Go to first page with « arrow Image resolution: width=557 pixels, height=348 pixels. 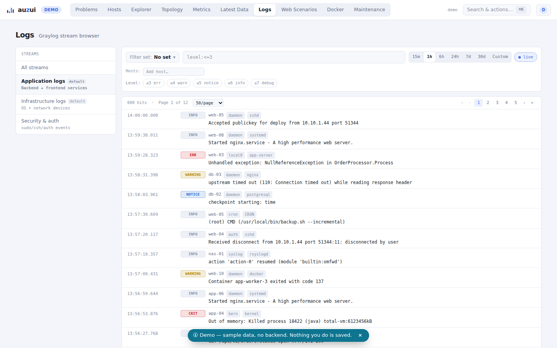[462, 103]
